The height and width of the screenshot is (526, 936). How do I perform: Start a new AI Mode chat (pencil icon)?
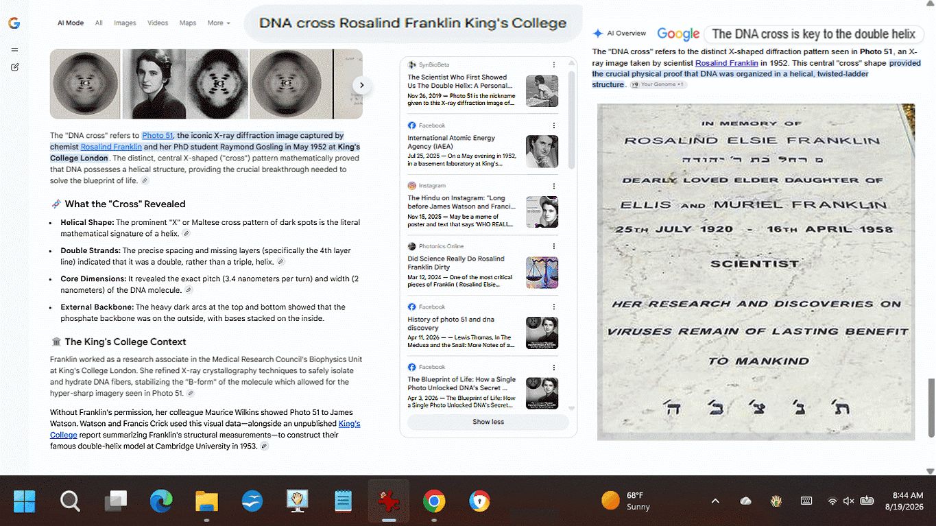pyautogui.click(x=14, y=67)
